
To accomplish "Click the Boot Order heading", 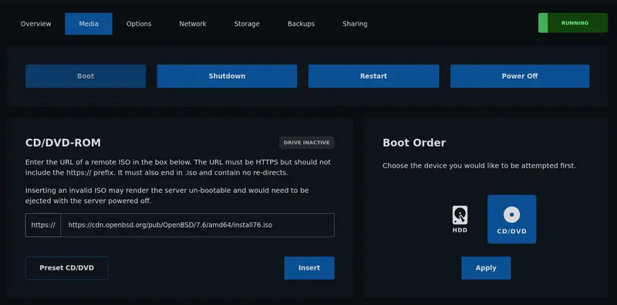I will click(414, 143).
